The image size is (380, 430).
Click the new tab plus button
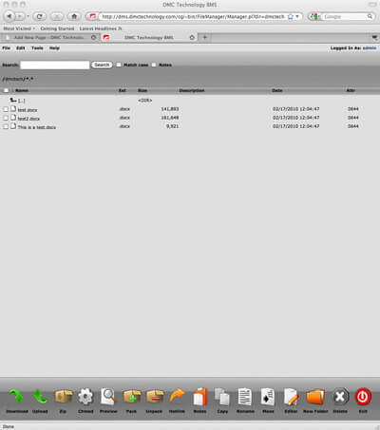tap(204, 37)
